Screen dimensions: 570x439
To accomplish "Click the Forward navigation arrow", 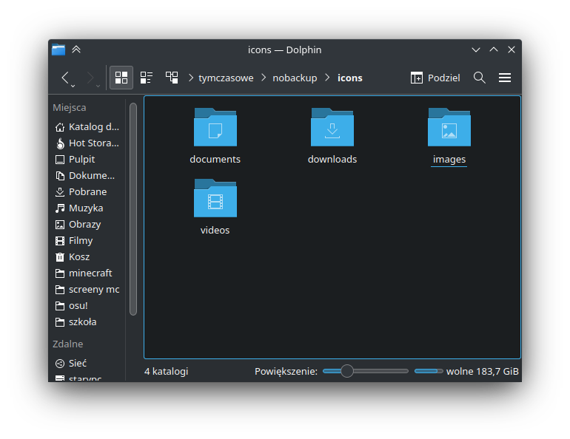I will tap(90, 78).
